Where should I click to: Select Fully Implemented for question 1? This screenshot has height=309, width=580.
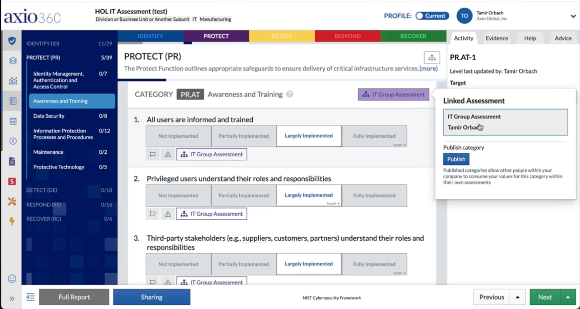tap(374, 136)
